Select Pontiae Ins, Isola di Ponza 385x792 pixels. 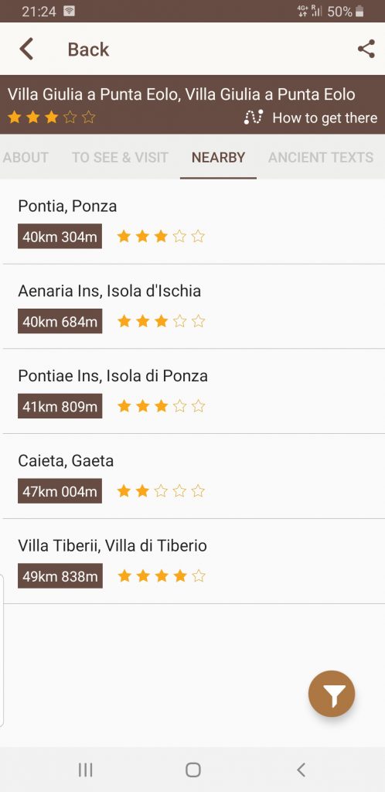(x=192, y=391)
